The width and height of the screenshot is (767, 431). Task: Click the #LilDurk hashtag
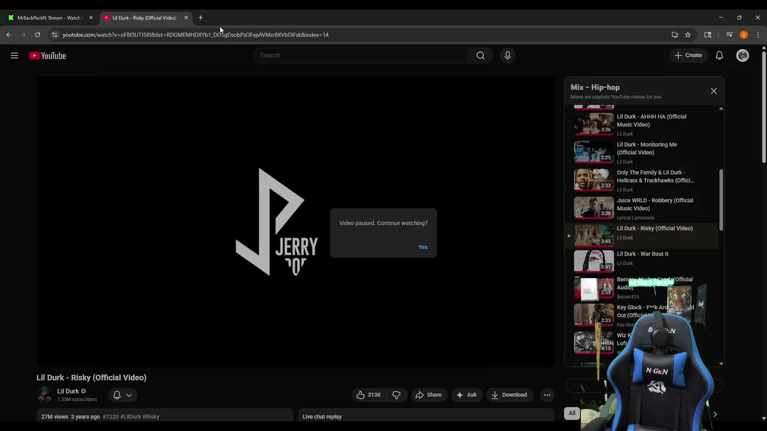pos(131,417)
